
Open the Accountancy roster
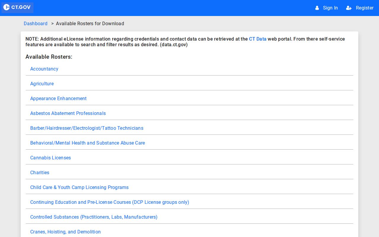[x=44, y=69]
